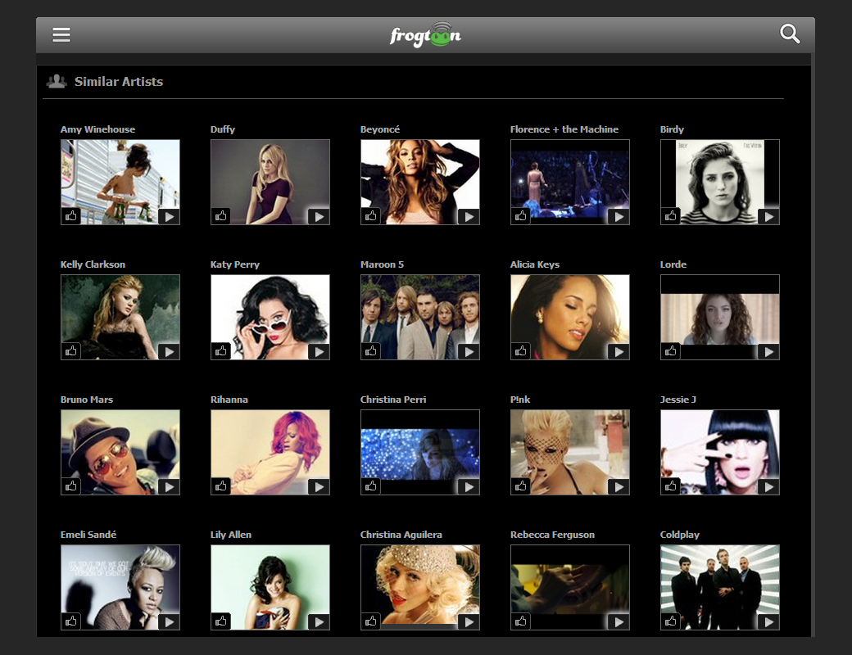Thumbs-up the Lorde artist tile
The image size is (852, 655).
(x=671, y=351)
